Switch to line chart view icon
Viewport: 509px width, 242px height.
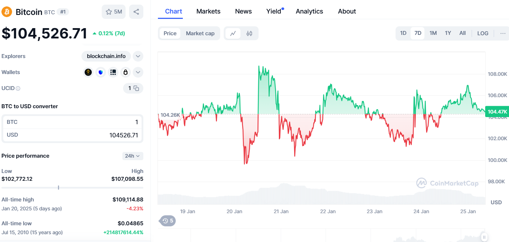tap(233, 33)
